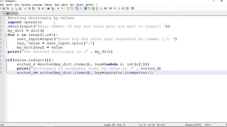The width and height of the screenshot is (227, 127).
Task: Click Save Recorded Macro icon
Action: coord(127,8)
